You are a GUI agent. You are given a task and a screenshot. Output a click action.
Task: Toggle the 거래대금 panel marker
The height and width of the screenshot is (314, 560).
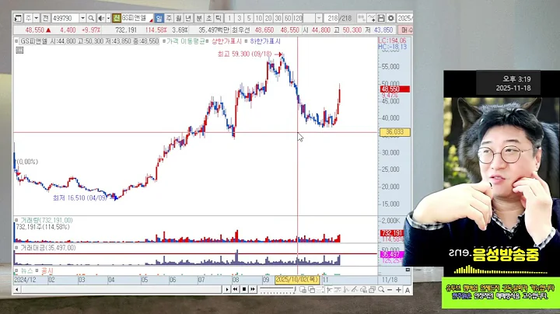click(16, 248)
